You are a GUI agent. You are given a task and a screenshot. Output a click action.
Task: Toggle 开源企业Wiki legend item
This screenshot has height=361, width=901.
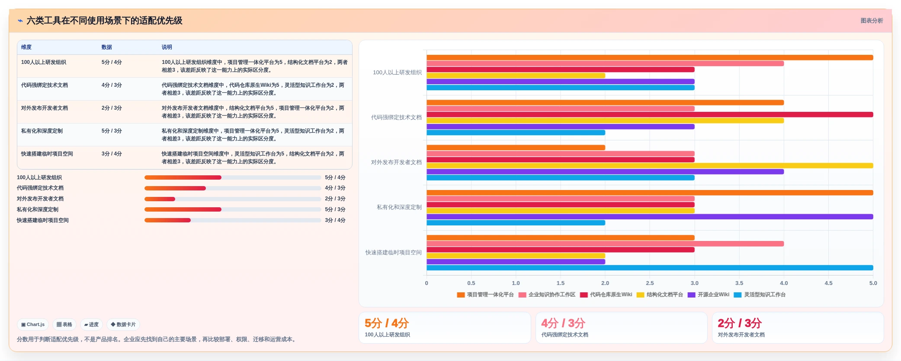tap(708, 294)
